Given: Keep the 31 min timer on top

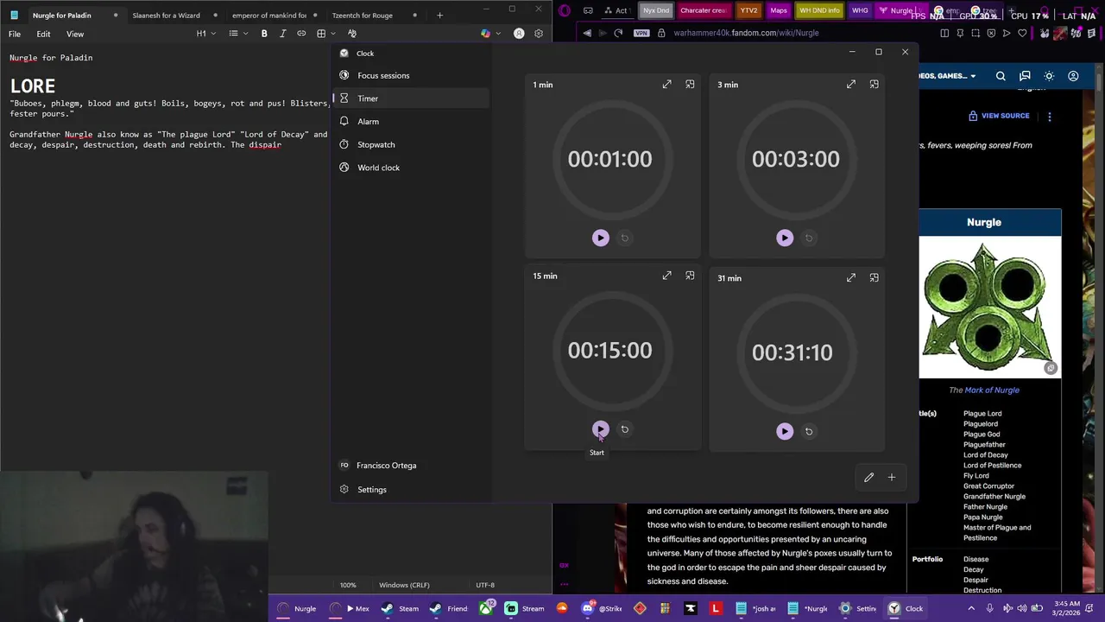Looking at the screenshot, I should 875,278.
